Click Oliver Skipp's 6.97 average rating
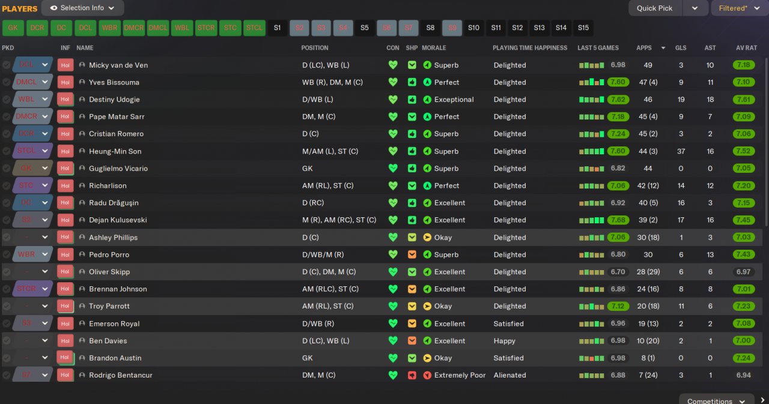Viewport: 769px width, 404px height. (744, 272)
